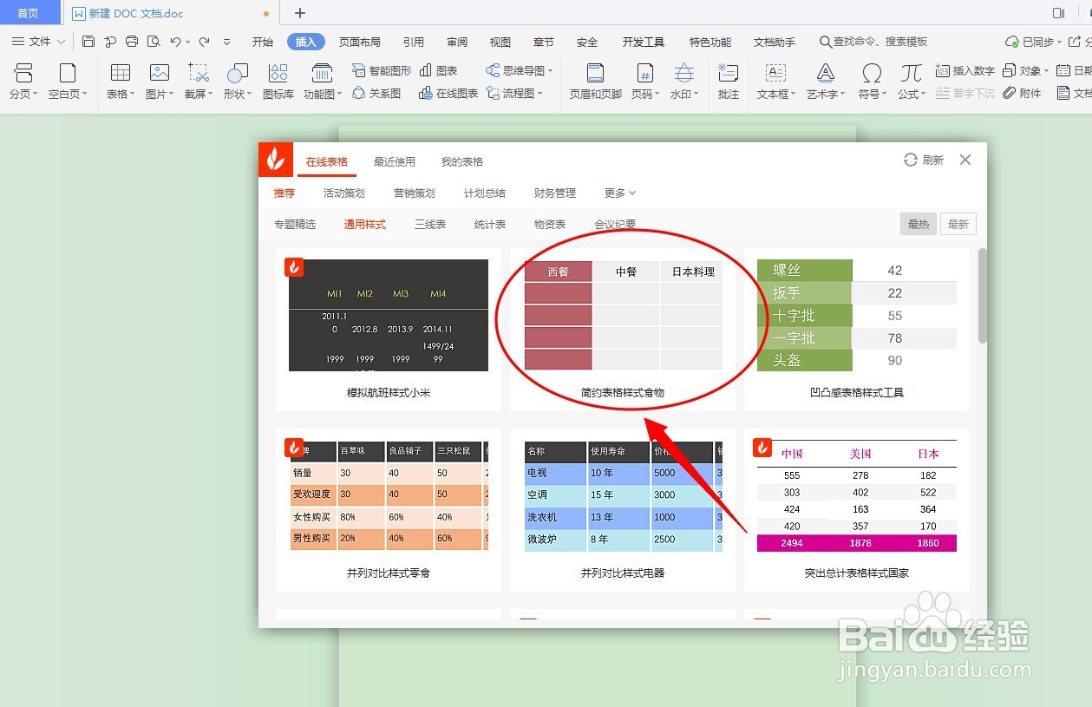Switch to 最近使用 tab in dialog
The height and width of the screenshot is (707, 1092).
[x=395, y=161]
